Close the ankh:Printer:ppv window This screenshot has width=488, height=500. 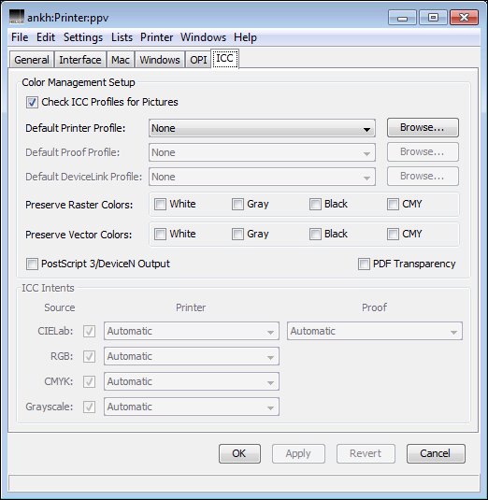pos(464,18)
